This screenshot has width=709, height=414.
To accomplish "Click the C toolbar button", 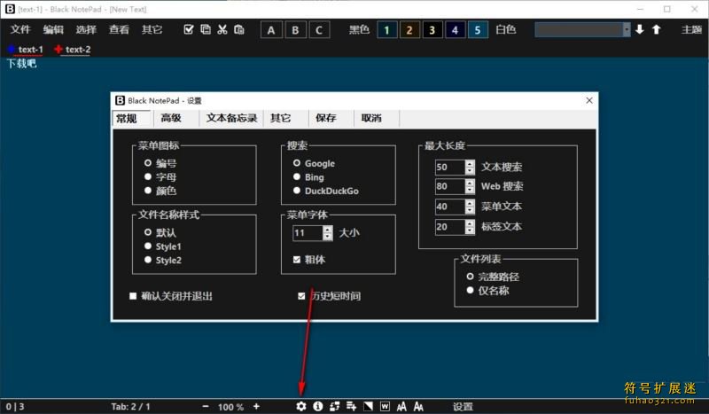I will [x=319, y=30].
